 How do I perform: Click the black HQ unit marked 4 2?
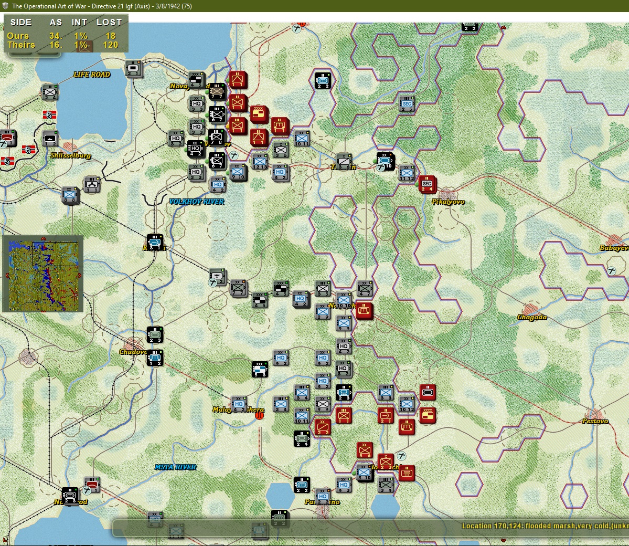click(x=195, y=148)
